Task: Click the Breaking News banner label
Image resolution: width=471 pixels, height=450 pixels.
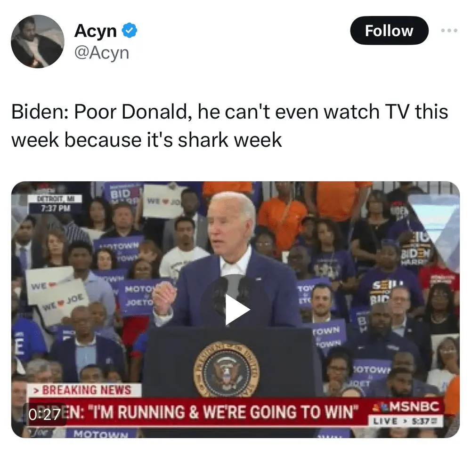Action: tap(84, 390)
